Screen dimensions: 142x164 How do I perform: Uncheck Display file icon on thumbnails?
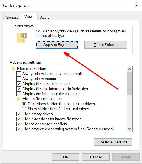19,84
